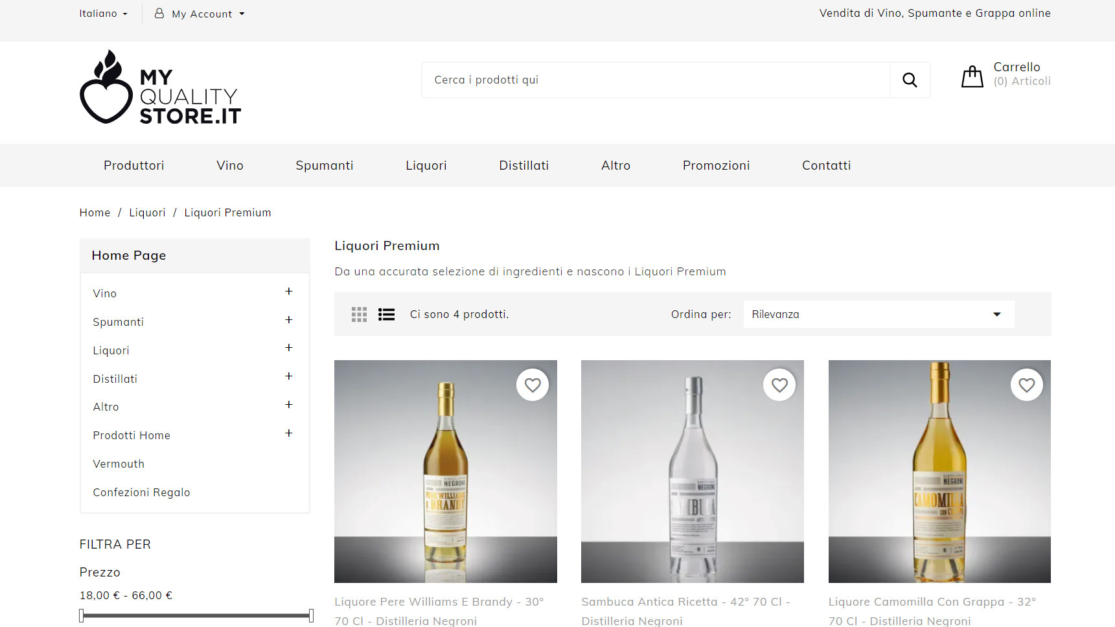This screenshot has height=627, width=1115.
Task: Open the Rilevanza sort dropdown
Action: (878, 314)
